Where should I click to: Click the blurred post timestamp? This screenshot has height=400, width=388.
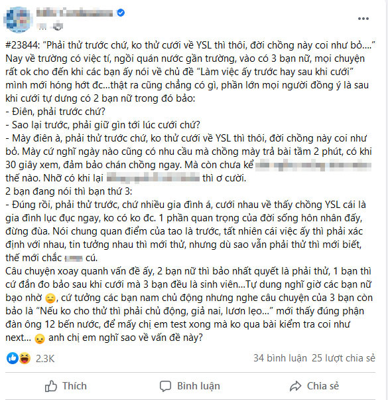(42, 27)
